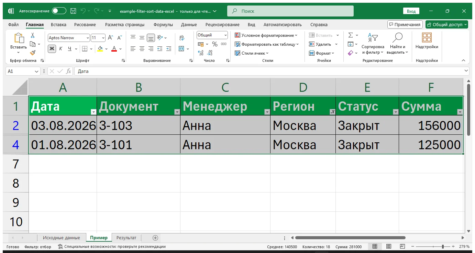
Task: Open filter dropdown for Дата column
Action: click(93, 112)
